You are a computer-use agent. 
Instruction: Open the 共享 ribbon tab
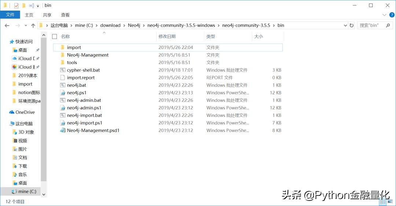47,15
